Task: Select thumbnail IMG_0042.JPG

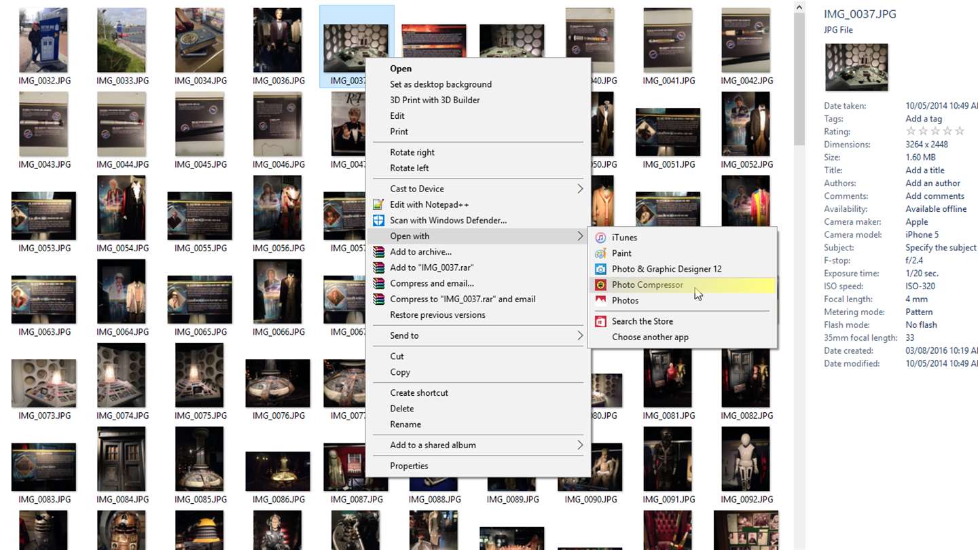Action: 746,41
